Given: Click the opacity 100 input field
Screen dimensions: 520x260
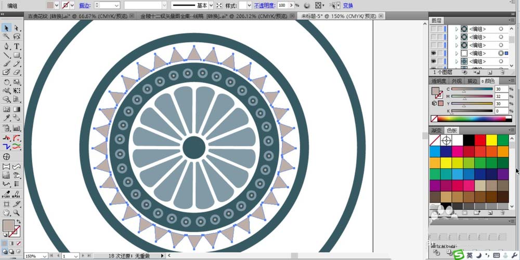Looking at the screenshot, I should (x=283, y=5).
